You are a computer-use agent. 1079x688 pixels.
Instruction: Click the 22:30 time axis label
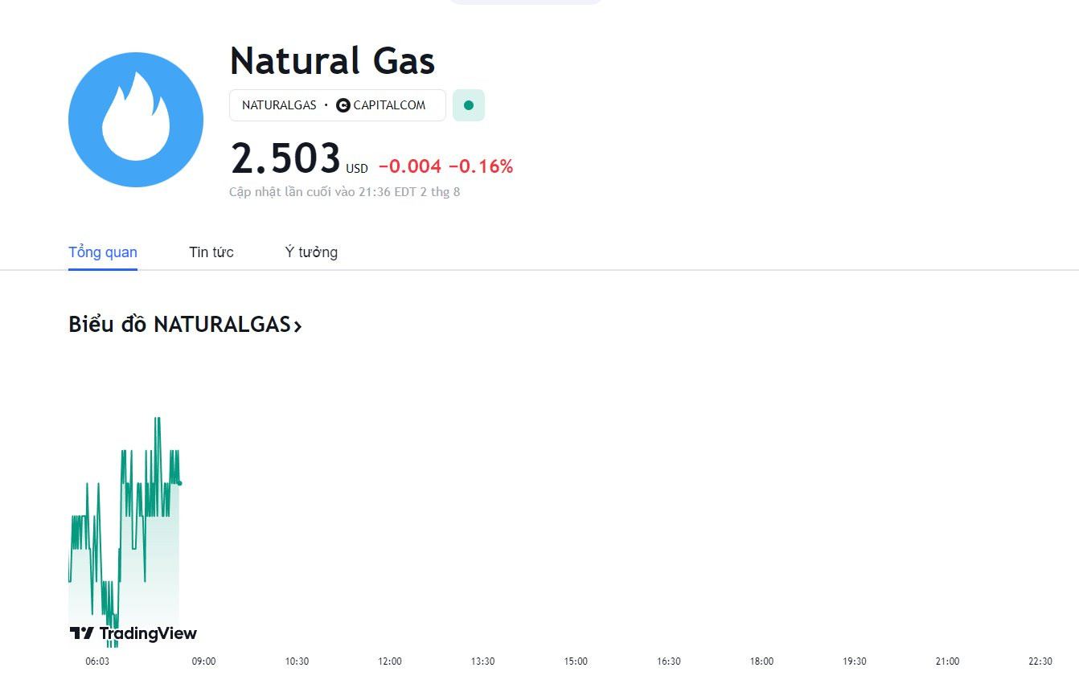pos(1040,661)
